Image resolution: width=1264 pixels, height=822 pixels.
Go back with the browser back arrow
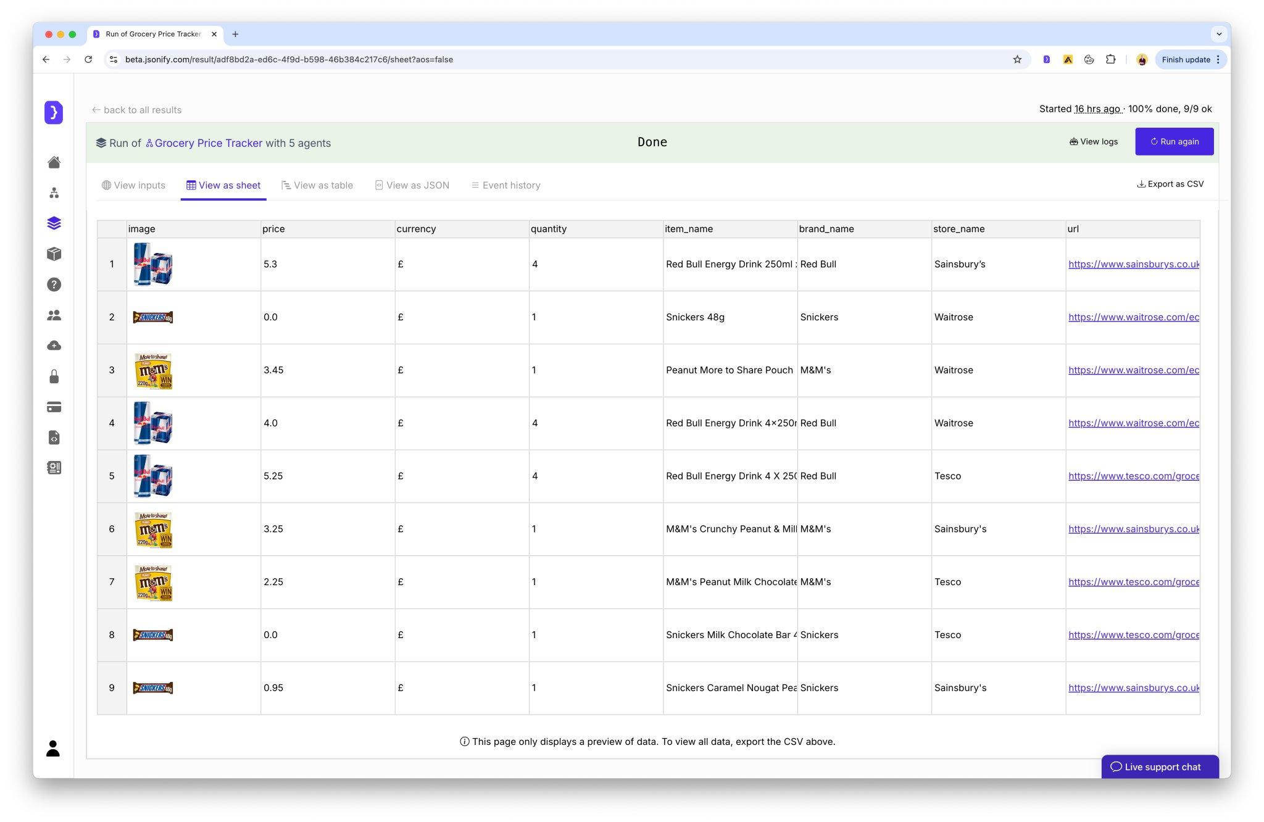click(46, 59)
